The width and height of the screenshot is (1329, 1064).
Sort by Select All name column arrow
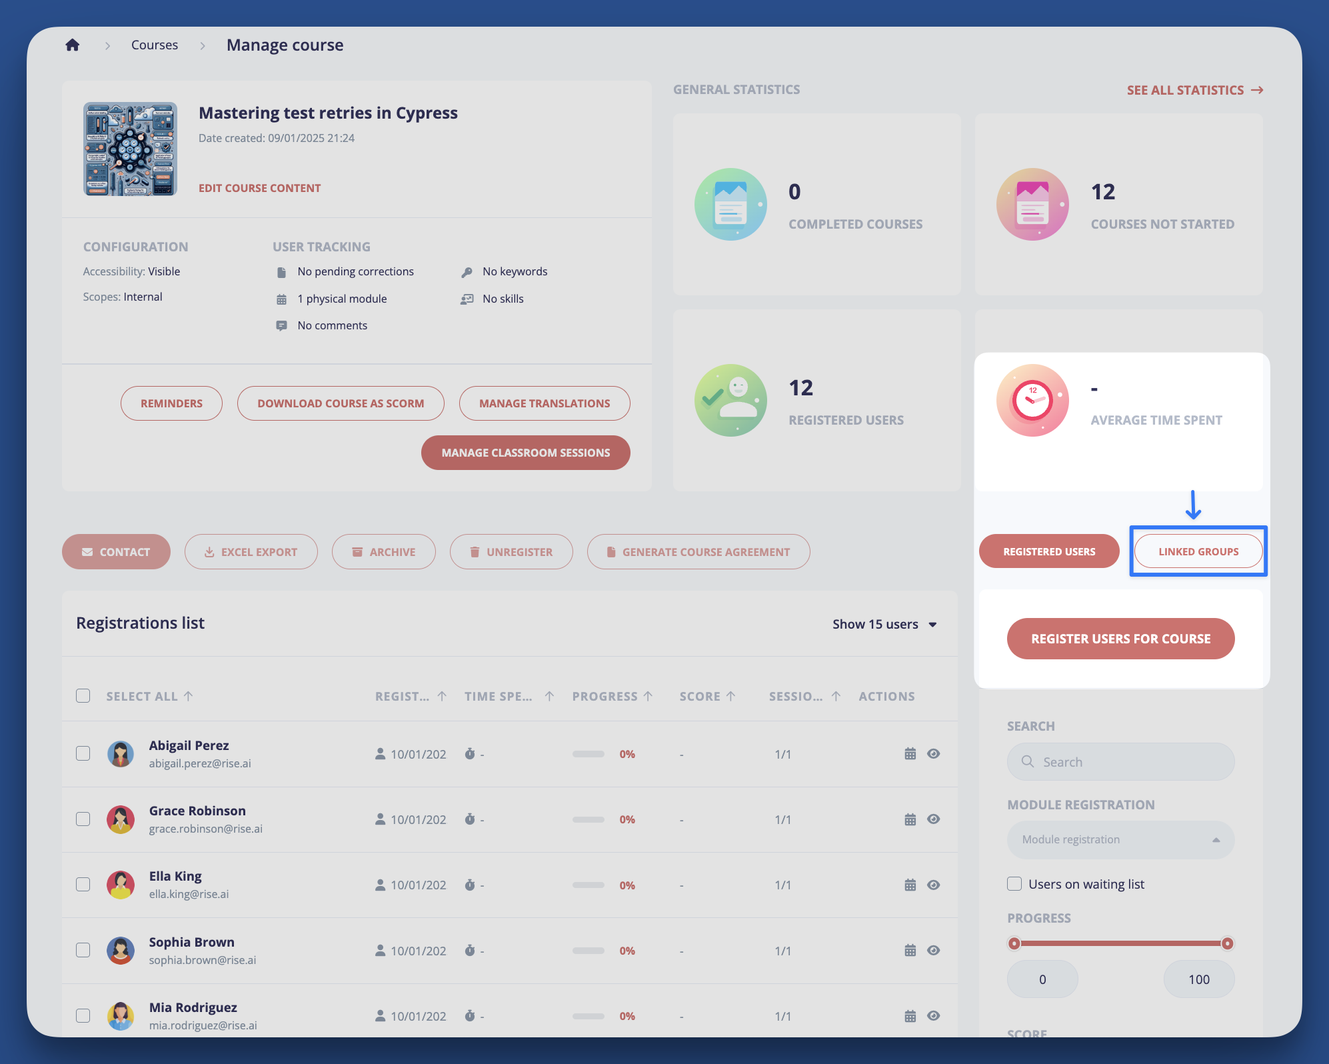click(x=189, y=696)
